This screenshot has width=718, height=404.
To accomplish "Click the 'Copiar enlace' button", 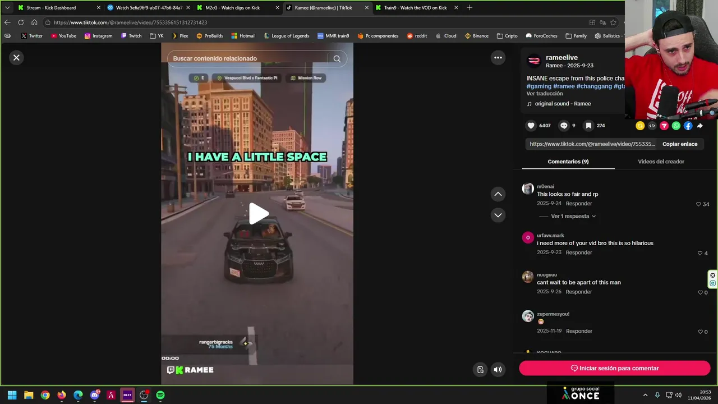I will tap(680, 144).
